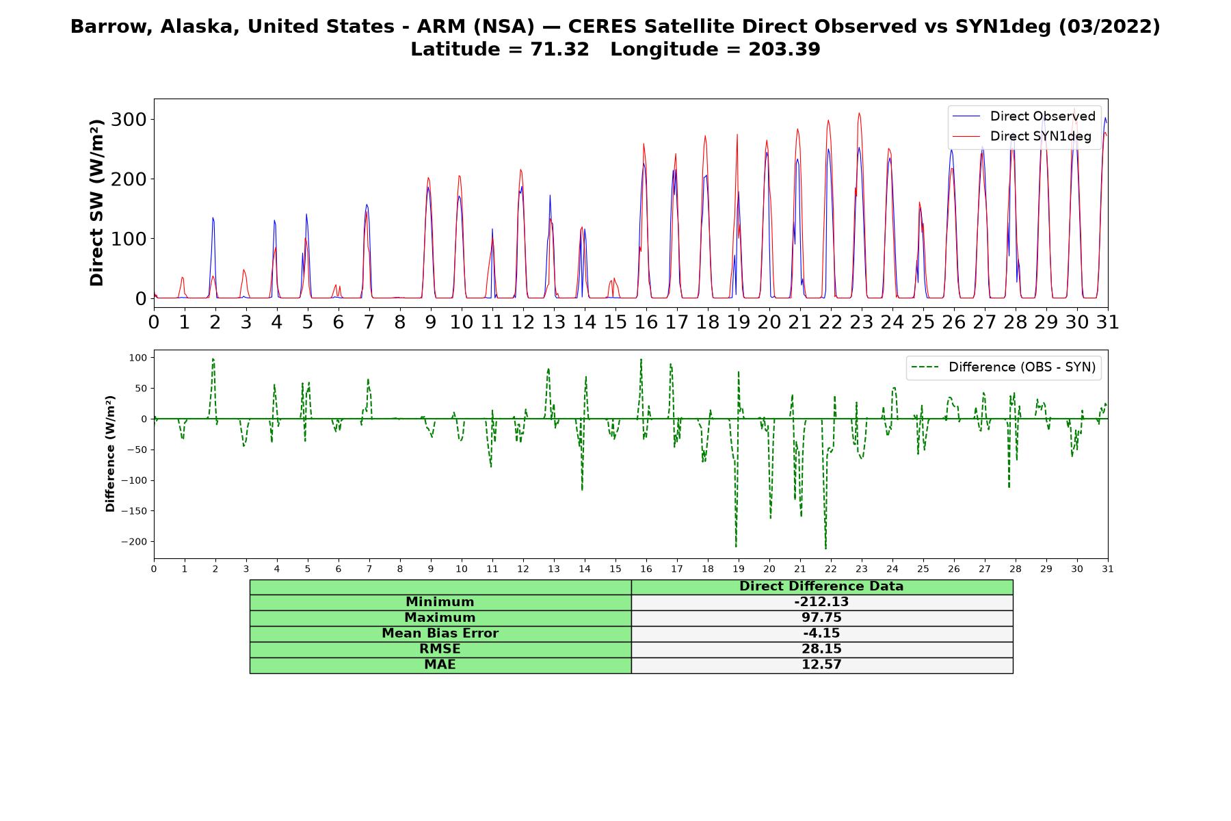Click the Mean Bias Error table cell
This screenshot has height=821, width=1231.
(440, 634)
